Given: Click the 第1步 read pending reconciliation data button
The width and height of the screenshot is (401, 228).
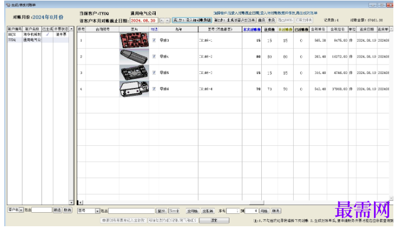Looking at the screenshot, I should [192, 20].
